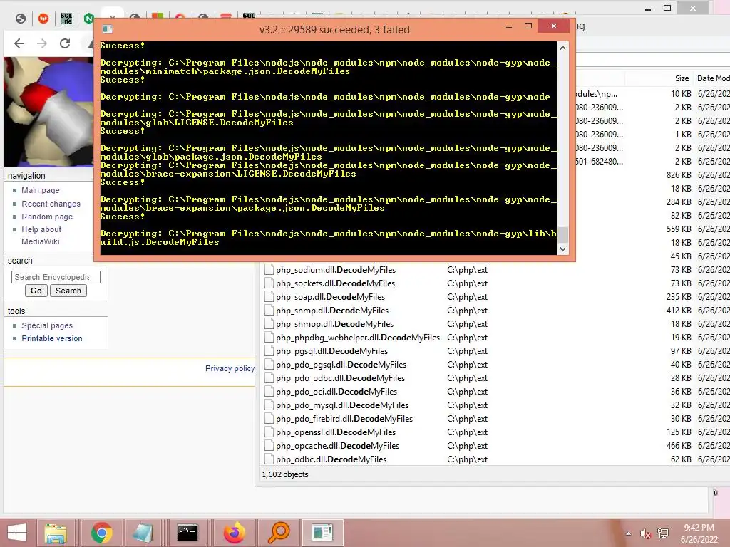This screenshot has width=730, height=547.
Task: Show hidden tray icons arrow
Action: tap(629, 533)
